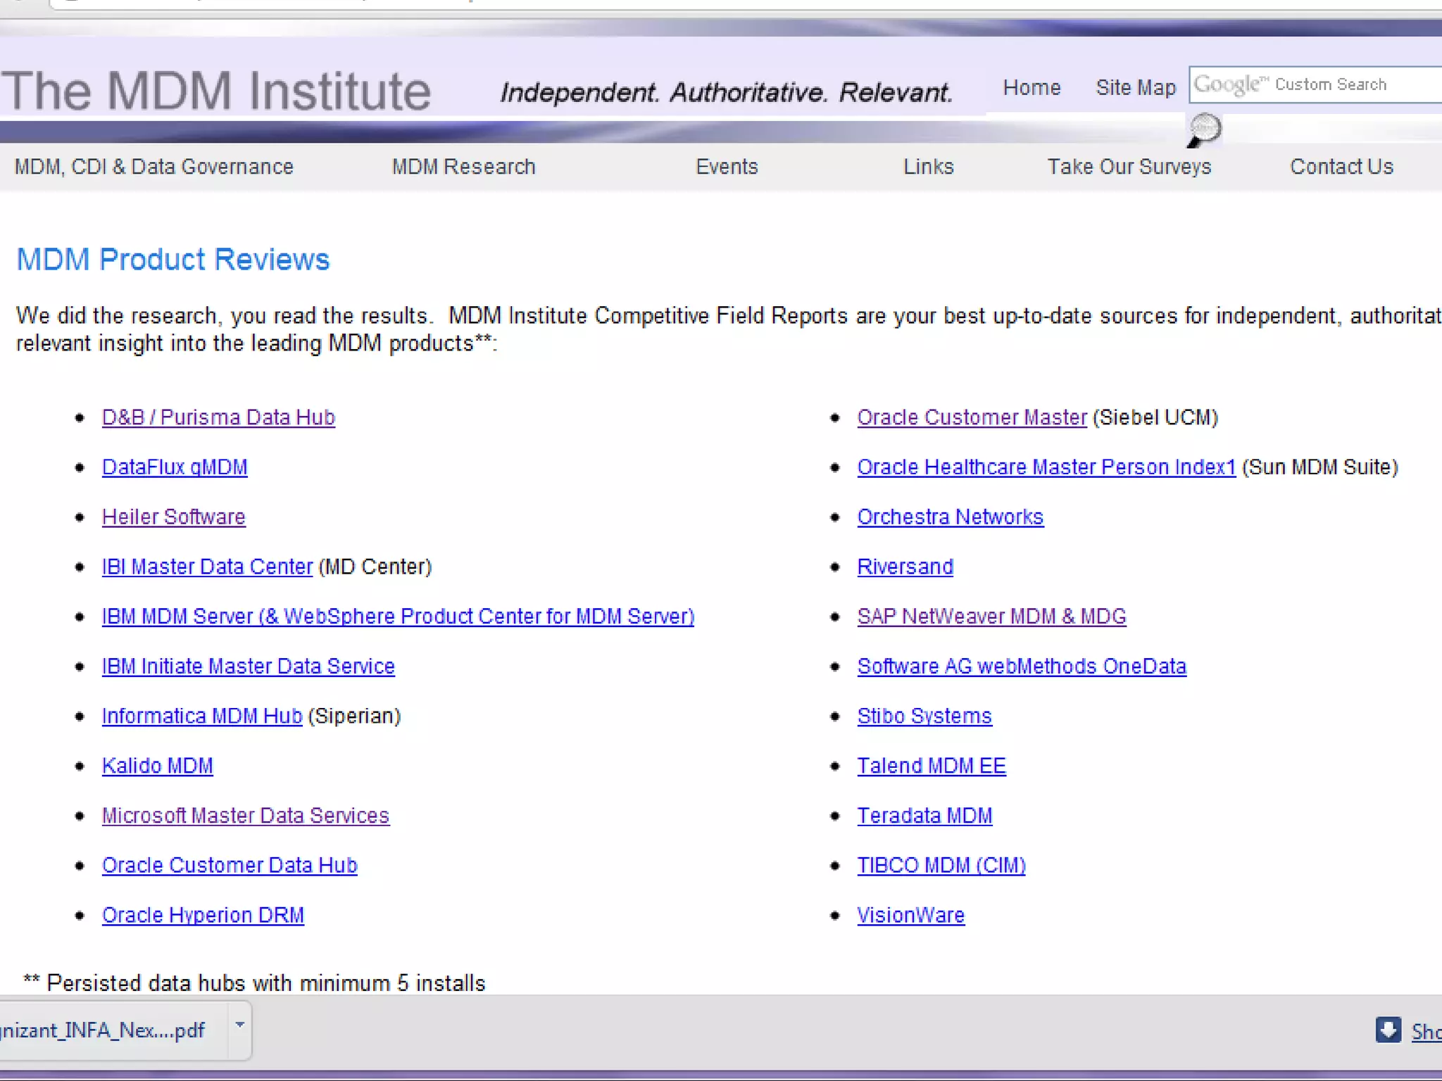Click the magnifier search icon
1442x1081 pixels.
coord(1204,129)
